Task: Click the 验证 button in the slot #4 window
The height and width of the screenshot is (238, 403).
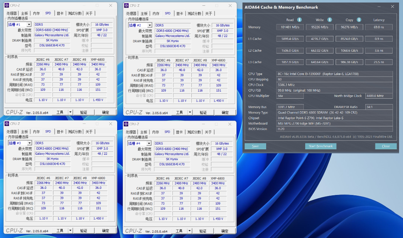Action: (203, 231)
